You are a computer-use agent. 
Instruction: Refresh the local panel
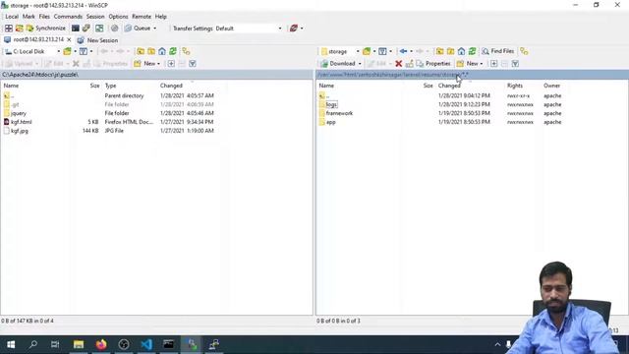coord(173,51)
